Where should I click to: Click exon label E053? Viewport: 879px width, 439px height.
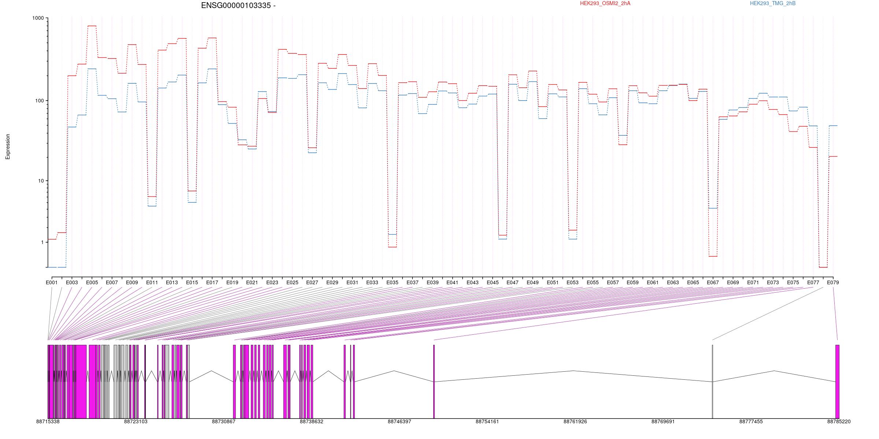(572, 282)
